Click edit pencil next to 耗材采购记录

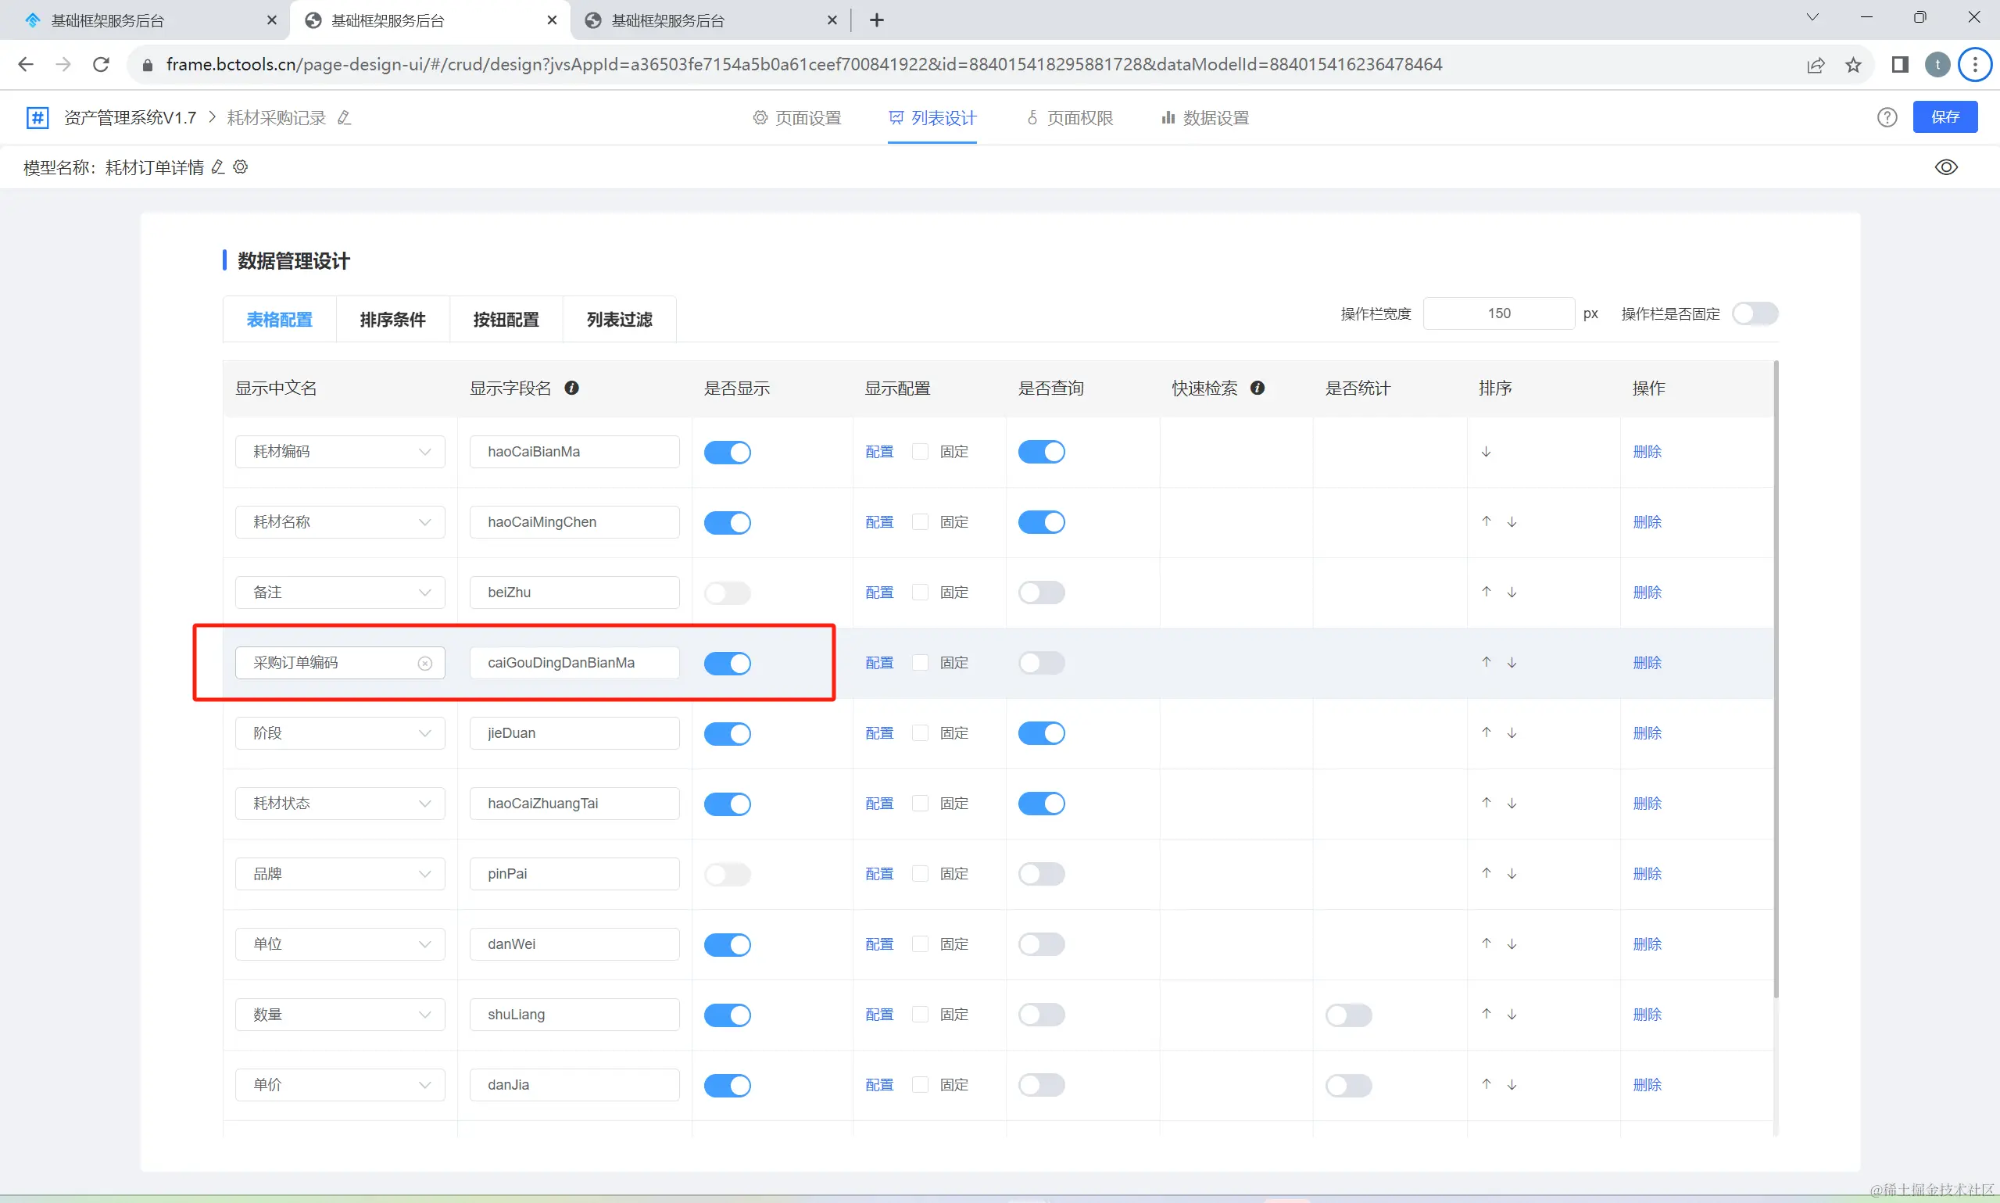tap(345, 118)
